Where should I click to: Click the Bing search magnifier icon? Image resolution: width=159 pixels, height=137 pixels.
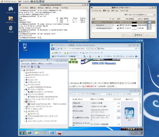136,49
